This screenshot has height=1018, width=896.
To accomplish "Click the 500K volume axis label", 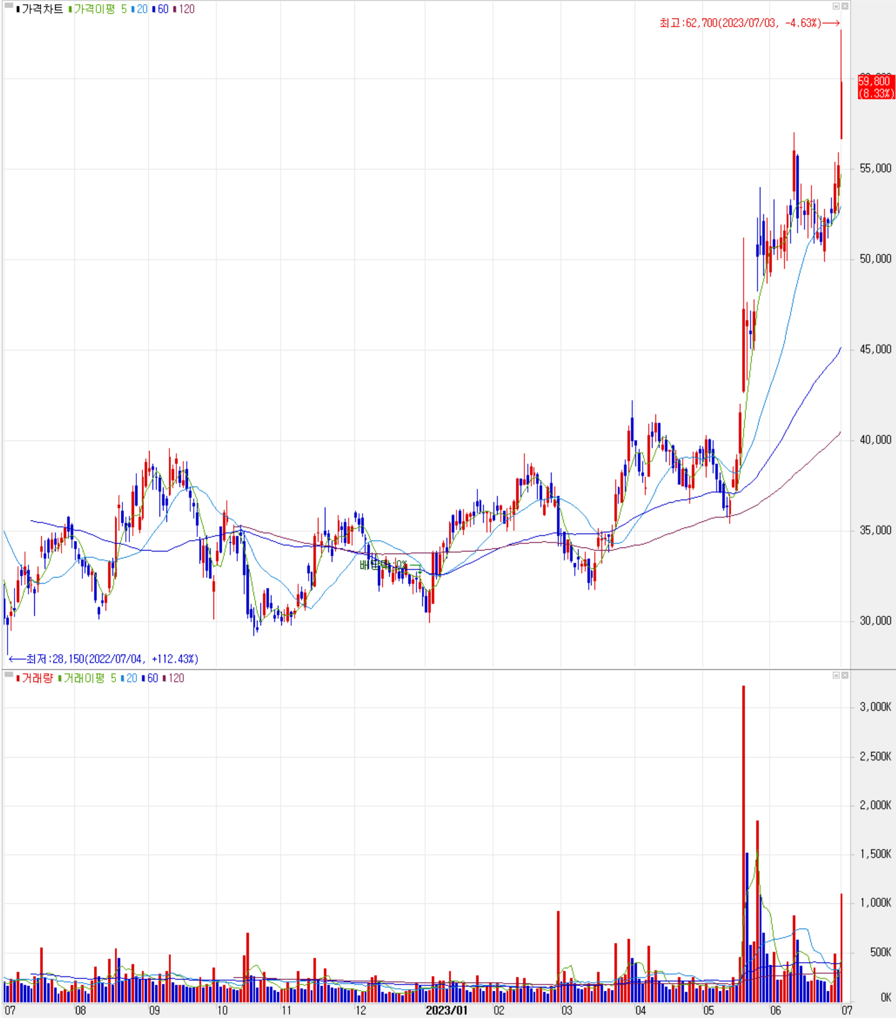I will (880, 952).
